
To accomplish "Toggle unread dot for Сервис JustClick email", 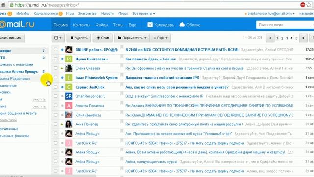I will [62, 87].
